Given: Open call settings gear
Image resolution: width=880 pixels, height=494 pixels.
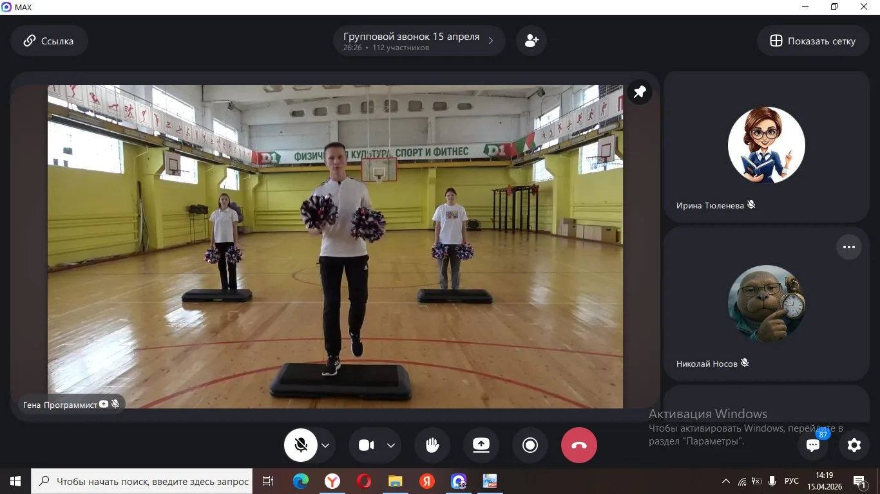Looking at the screenshot, I should (x=854, y=445).
